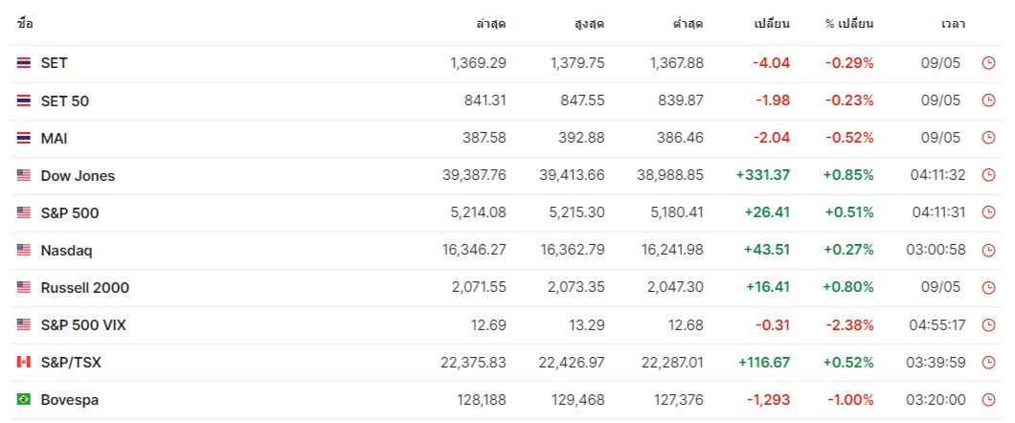Click the Canadian flag beside S&P/TSX
The width and height of the screenshot is (1015, 423).
point(24,362)
